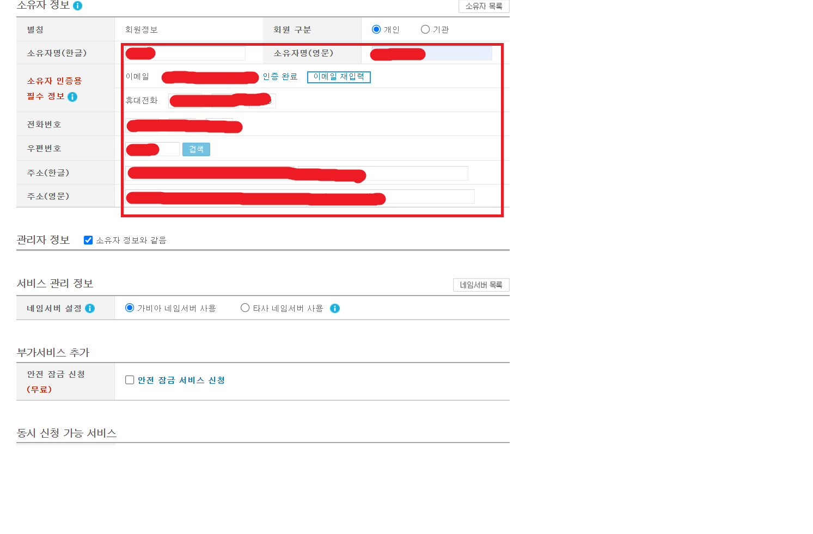The image size is (813, 534).
Task: Click info icon after 타사 네임서버 사용
Action: tap(335, 309)
